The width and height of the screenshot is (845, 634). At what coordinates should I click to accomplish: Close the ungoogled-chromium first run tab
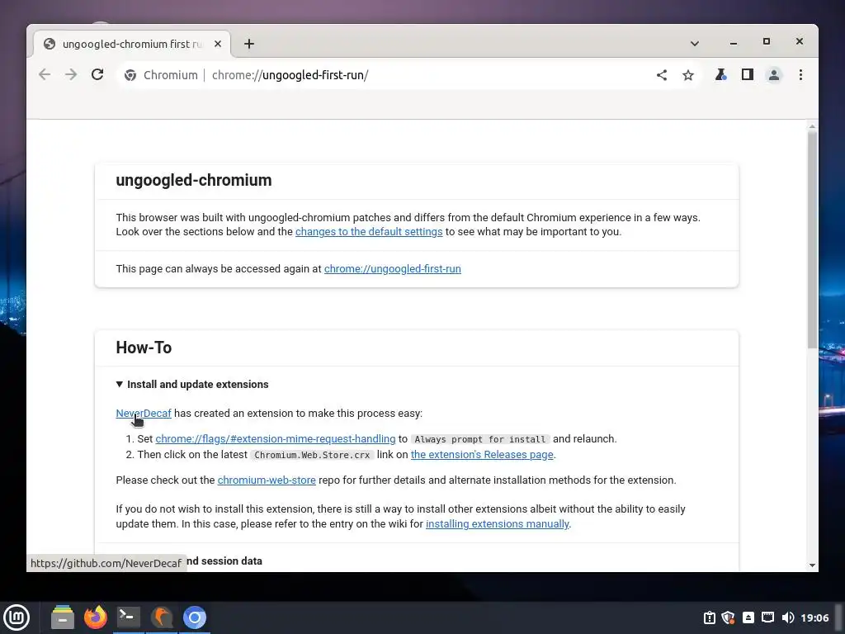(218, 45)
